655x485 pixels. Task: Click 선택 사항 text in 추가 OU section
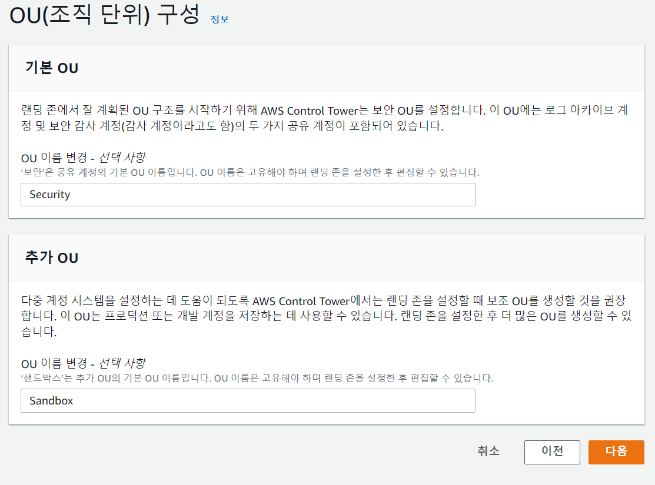(122, 363)
